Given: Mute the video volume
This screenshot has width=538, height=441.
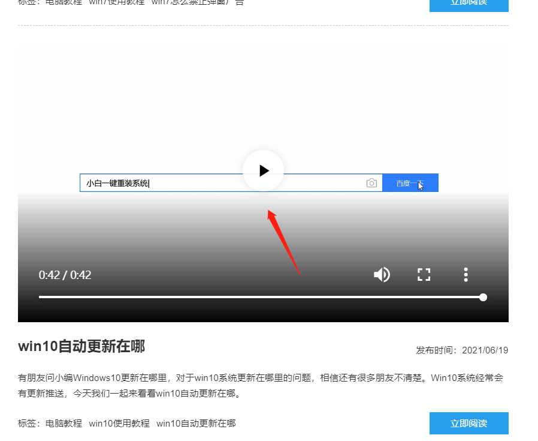Looking at the screenshot, I should click(x=382, y=274).
